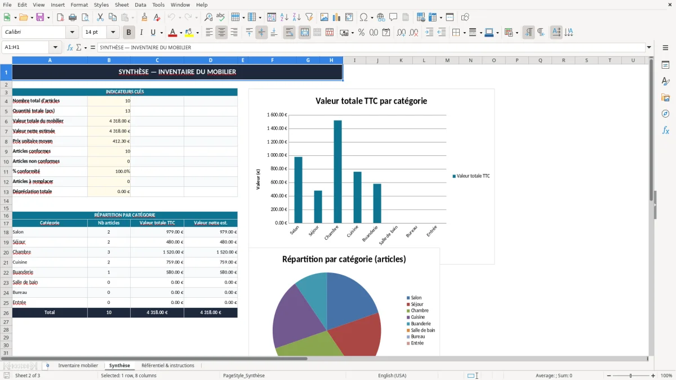Insert special character (omega icon)

(x=363, y=17)
